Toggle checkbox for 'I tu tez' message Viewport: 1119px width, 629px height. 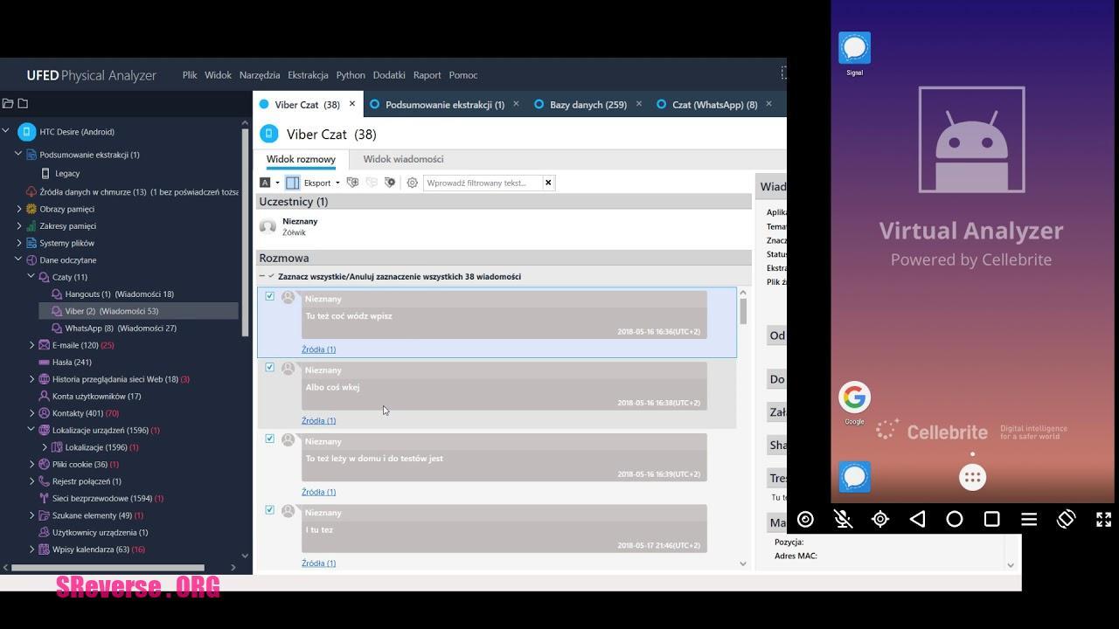(x=269, y=509)
